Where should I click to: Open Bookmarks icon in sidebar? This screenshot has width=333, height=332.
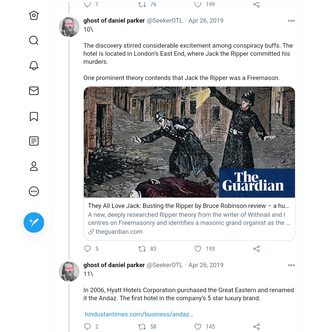coord(34,117)
